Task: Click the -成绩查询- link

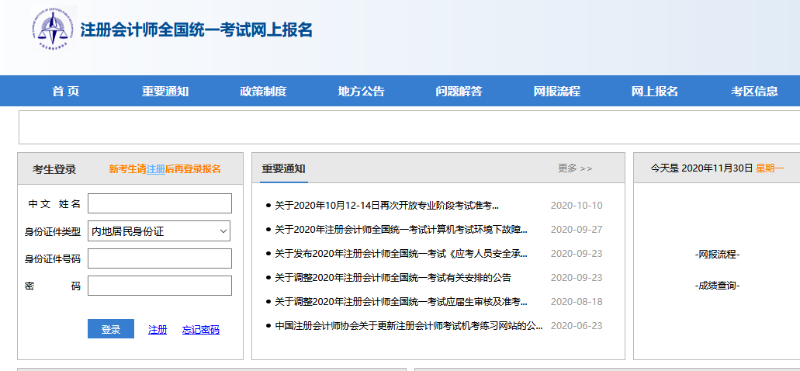Action: coord(717,286)
